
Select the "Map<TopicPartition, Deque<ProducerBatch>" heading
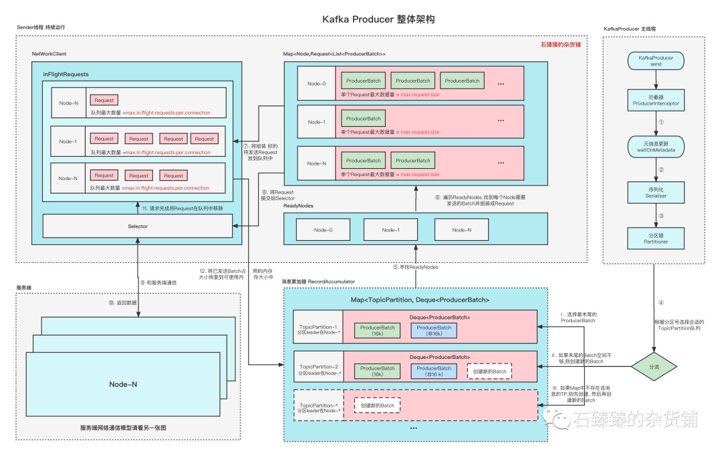[419, 300]
